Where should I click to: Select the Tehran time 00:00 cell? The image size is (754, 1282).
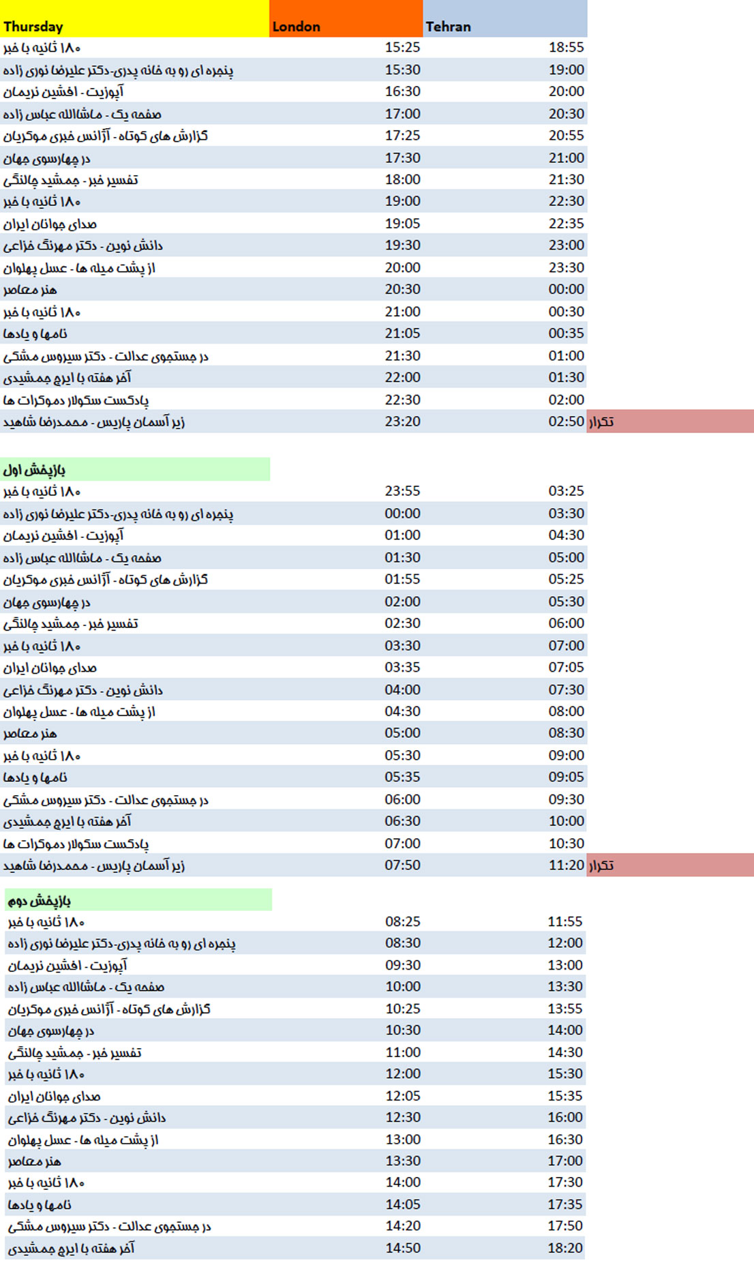[566, 289]
